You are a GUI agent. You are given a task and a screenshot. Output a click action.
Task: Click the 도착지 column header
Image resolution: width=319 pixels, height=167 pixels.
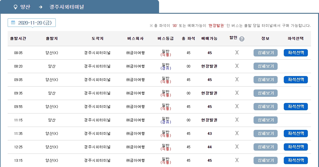coord(97,39)
